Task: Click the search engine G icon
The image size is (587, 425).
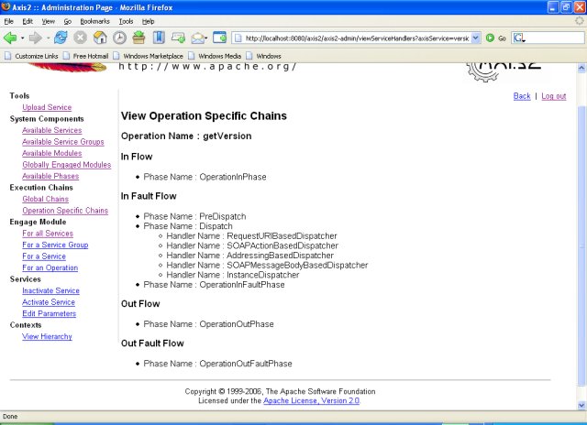Action: coord(519,38)
